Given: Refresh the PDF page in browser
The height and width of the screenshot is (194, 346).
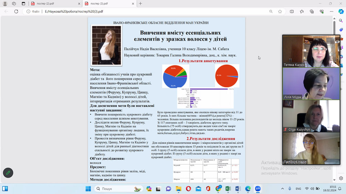Looking at the screenshot, I should pos(16,11).
